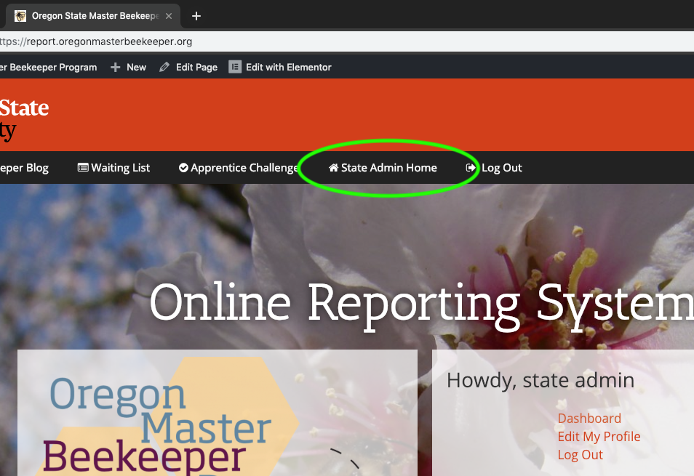Open the Dashboard link under Howdy
The height and width of the screenshot is (476, 694).
pos(589,419)
